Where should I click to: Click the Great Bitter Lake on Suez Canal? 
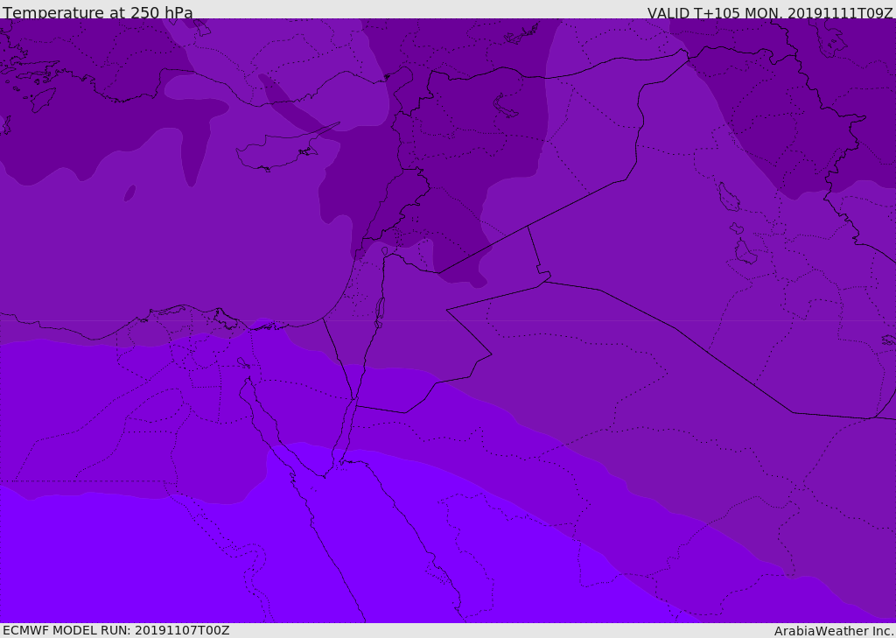point(243,362)
